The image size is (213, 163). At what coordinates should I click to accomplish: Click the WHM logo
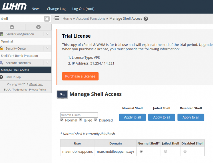point(14,7)
